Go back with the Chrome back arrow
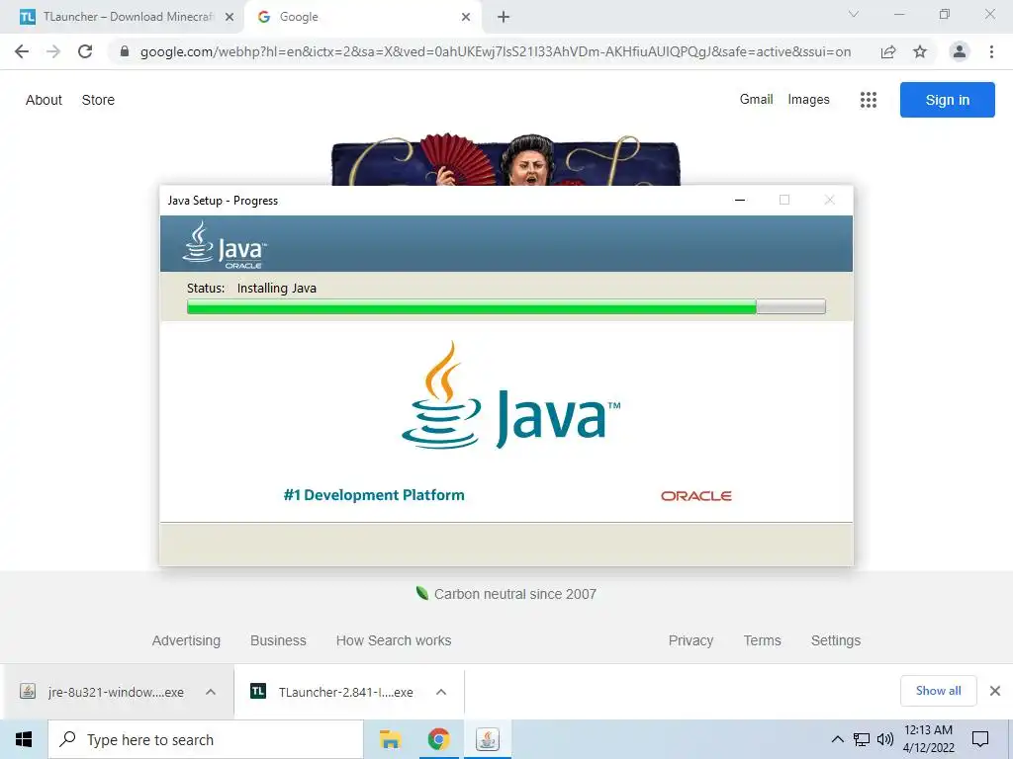This screenshot has height=759, width=1013. [x=22, y=51]
